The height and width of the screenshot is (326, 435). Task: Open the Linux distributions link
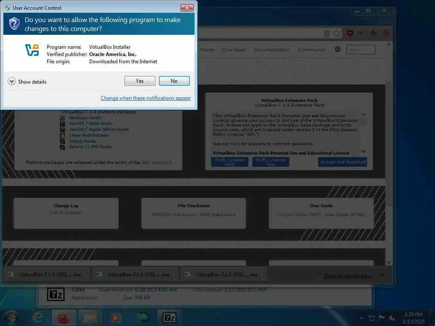pos(89,135)
